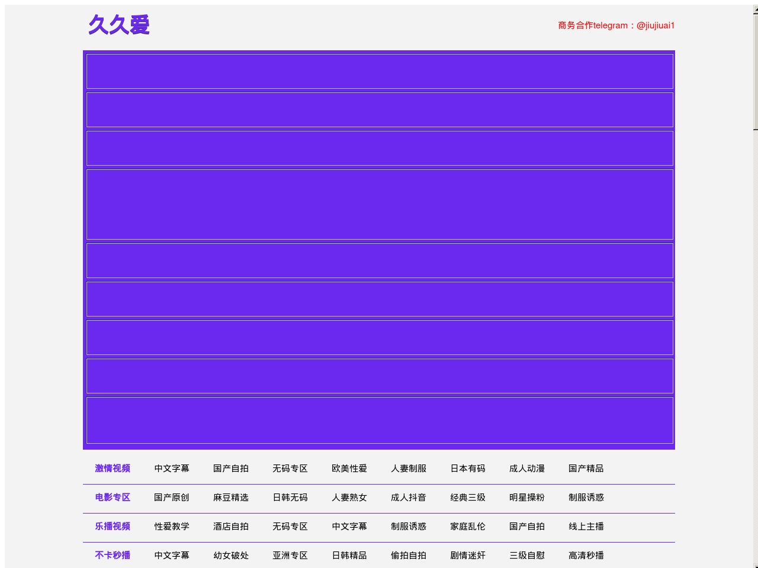The width and height of the screenshot is (758, 568).
Task: Open the 人妻熟女 link
Action: tap(349, 497)
